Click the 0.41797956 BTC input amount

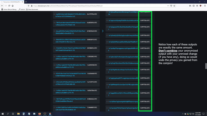[x=92, y=14]
